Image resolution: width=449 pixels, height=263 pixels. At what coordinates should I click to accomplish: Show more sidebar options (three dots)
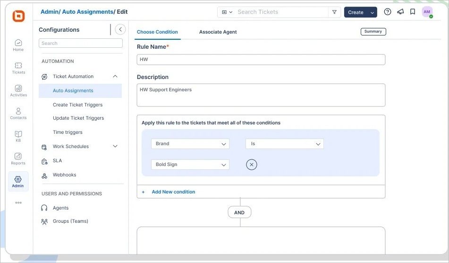[18, 202]
